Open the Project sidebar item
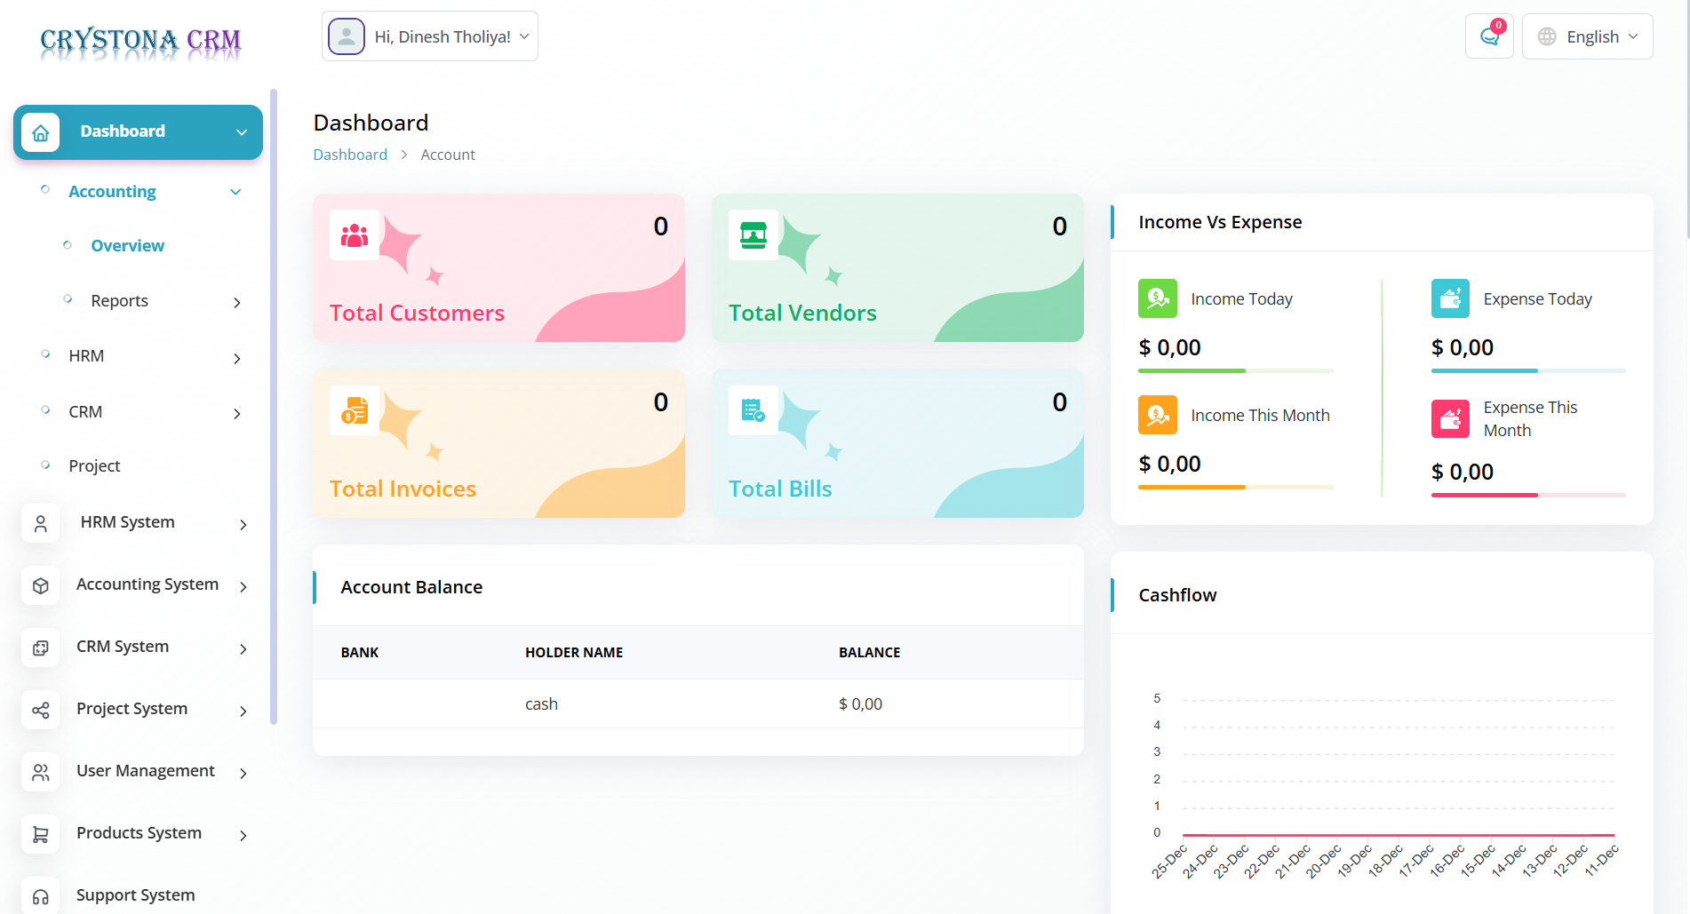 pos(94,466)
